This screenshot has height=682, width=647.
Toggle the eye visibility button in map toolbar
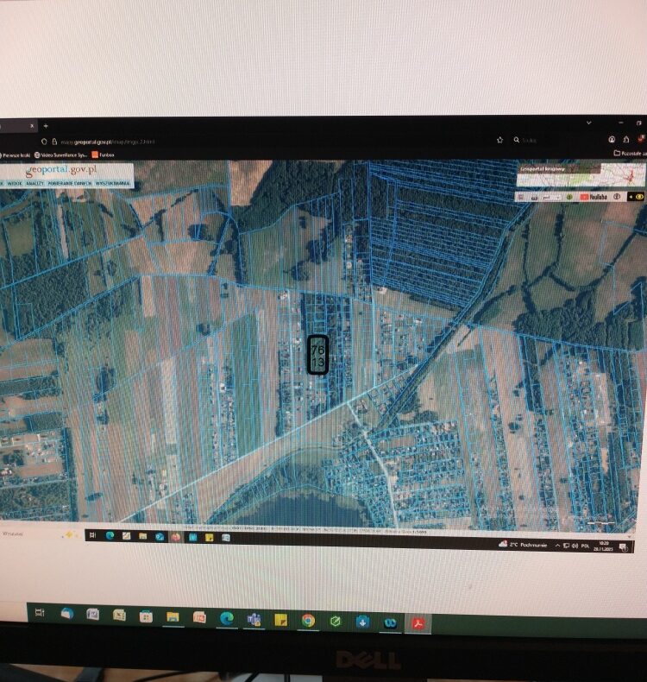pyautogui.click(x=639, y=197)
